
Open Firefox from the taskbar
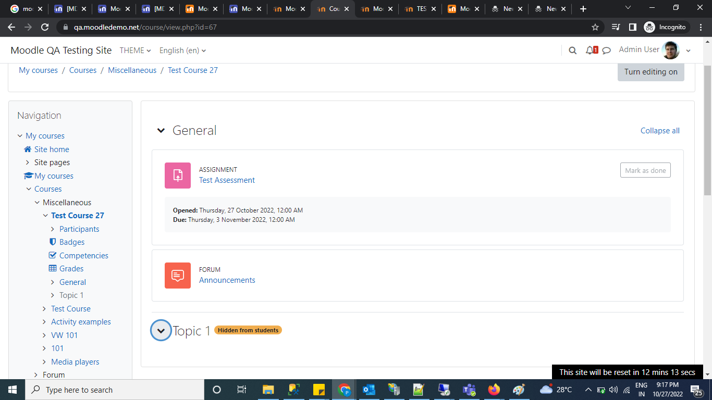click(x=494, y=390)
